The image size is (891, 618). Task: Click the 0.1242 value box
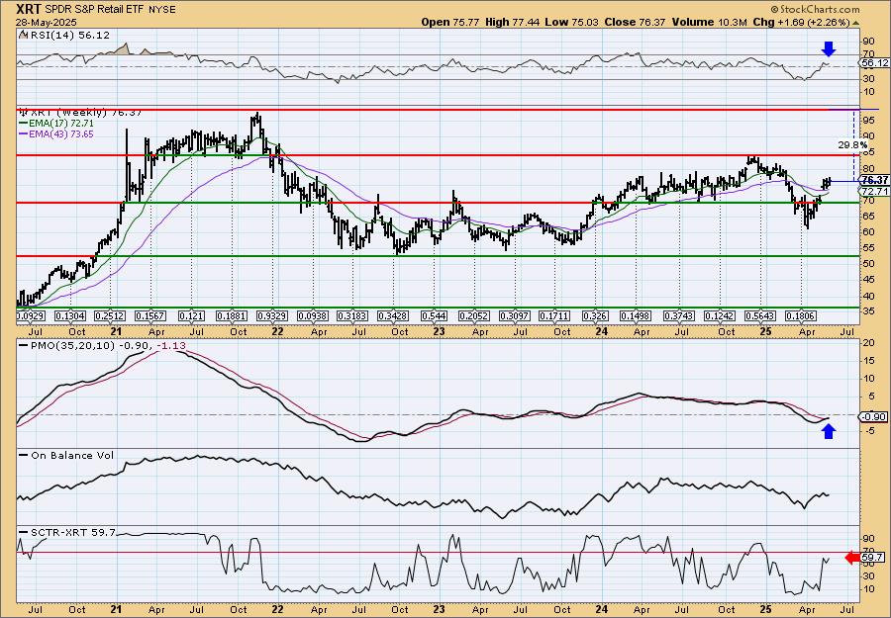pyautogui.click(x=720, y=315)
